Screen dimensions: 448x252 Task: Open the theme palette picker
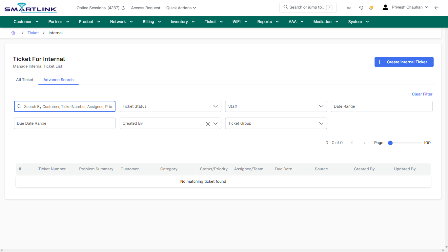tap(361, 7)
